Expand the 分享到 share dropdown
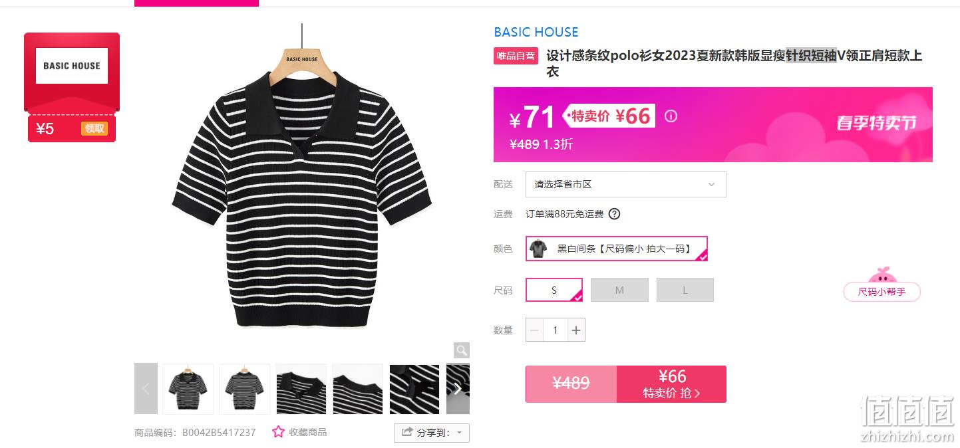This screenshot has height=448, width=960. click(432, 433)
